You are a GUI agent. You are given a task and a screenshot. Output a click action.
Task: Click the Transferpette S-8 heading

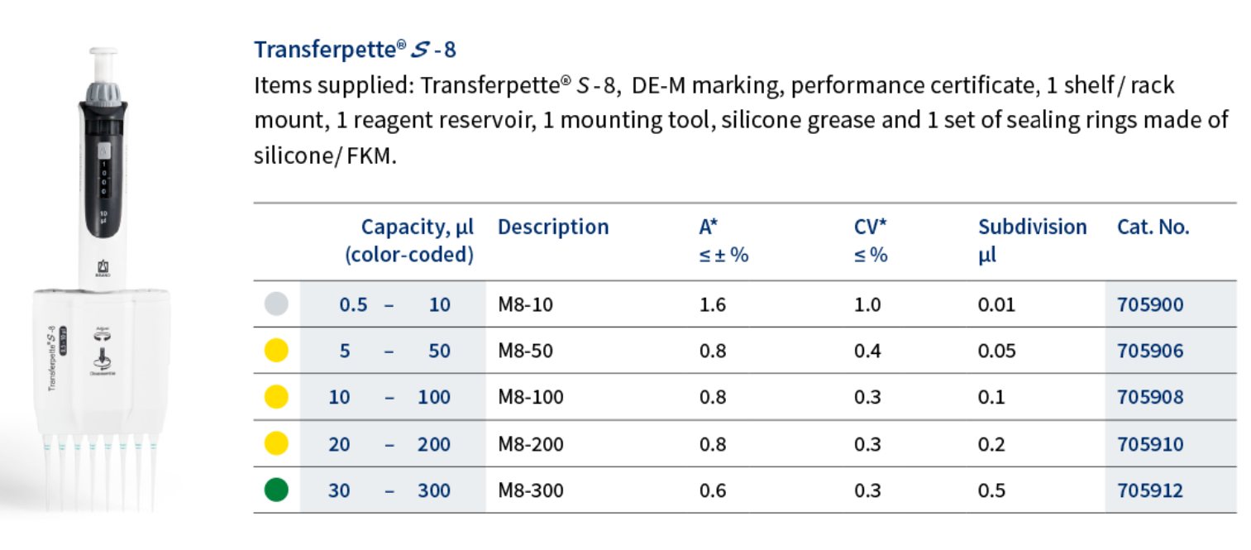[x=355, y=50]
